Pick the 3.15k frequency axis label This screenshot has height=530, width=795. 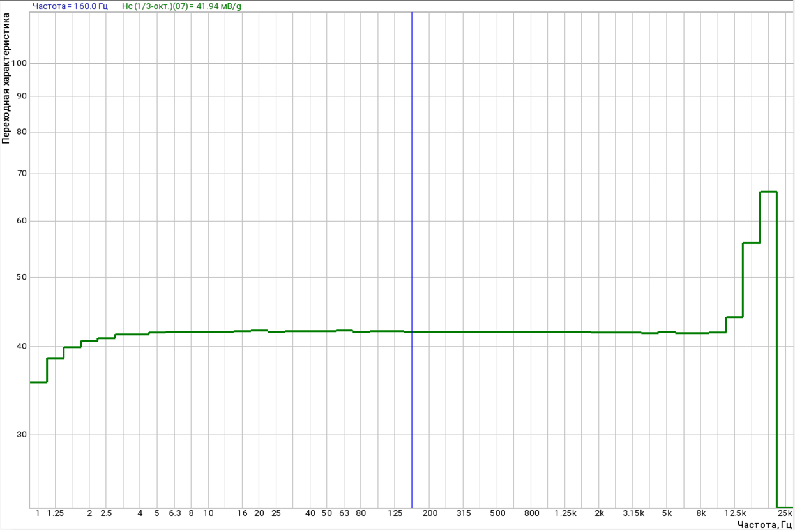pyautogui.click(x=633, y=513)
